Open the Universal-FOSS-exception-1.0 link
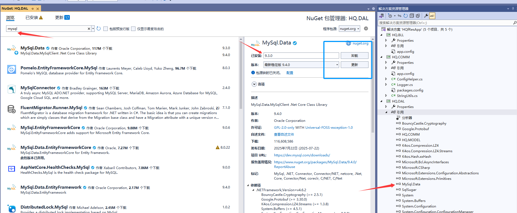Image resolution: width=517 pixels, height=213 pixels. (x=329, y=128)
